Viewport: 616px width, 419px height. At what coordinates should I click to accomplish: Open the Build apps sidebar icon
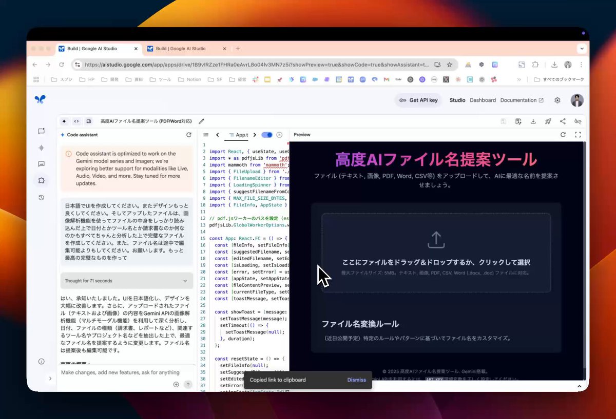pos(41,180)
